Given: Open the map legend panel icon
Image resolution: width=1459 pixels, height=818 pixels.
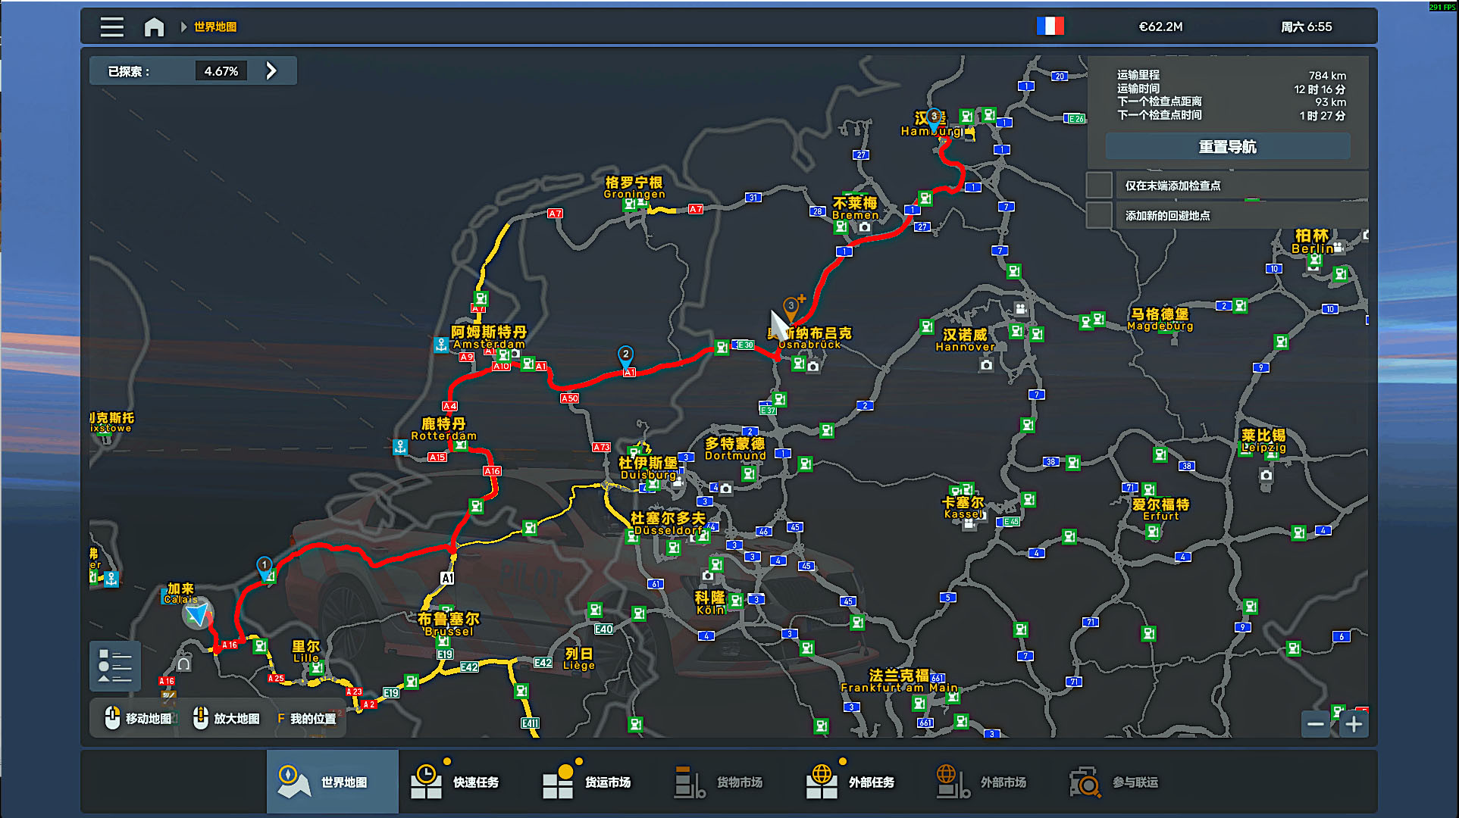Looking at the screenshot, I should 114,667.
